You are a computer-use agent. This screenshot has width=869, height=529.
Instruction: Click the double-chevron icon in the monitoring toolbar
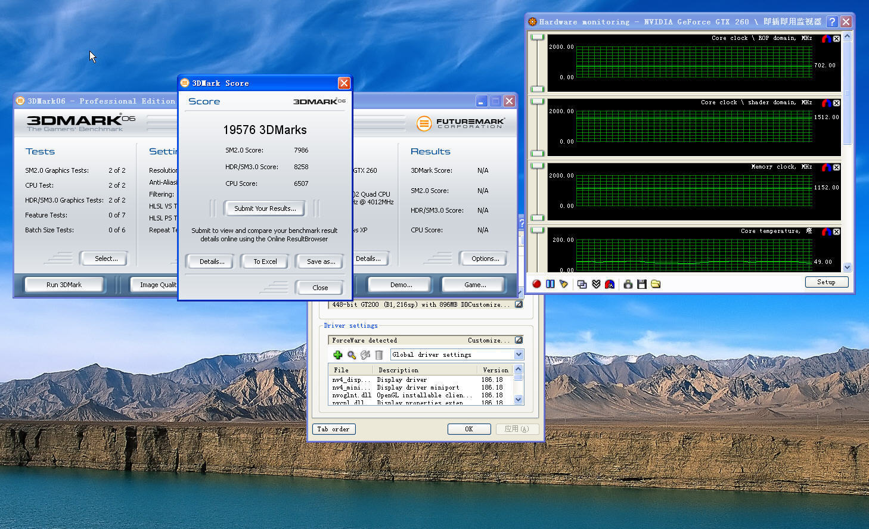click(596, 284)
